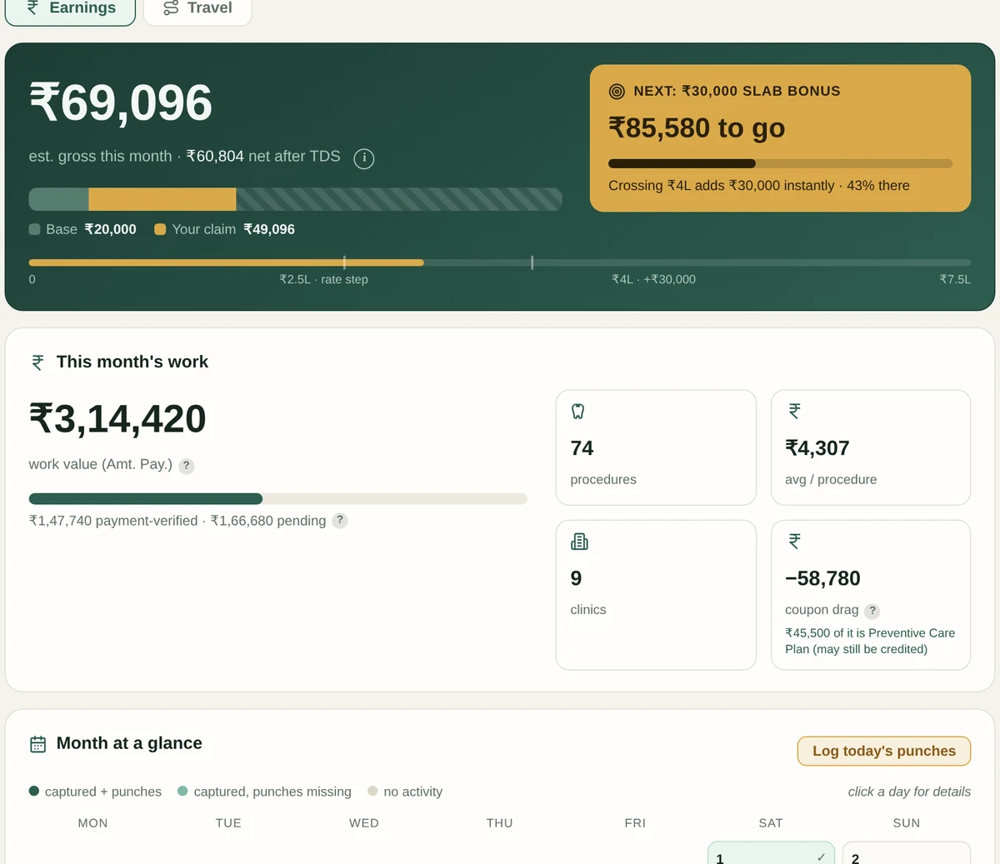Click the 74 procedures count
The image size is (1000, 864).
[x=582, y=448]
